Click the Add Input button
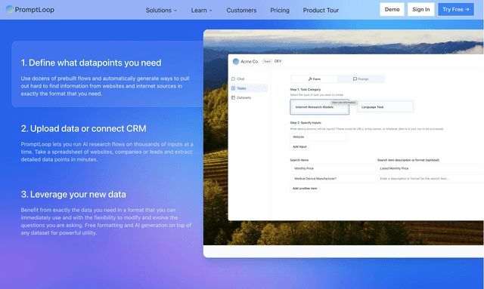484x289 pixels. [299, 146]
